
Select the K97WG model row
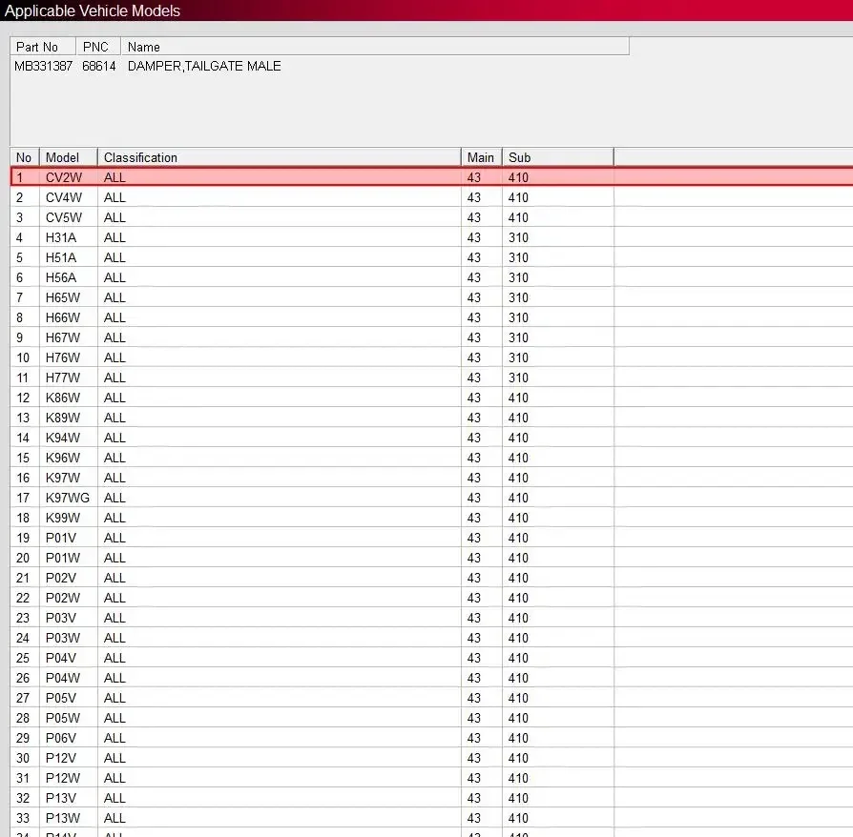pos(432,498)
